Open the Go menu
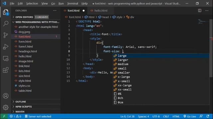213x119 pixels. click(53, 4)
